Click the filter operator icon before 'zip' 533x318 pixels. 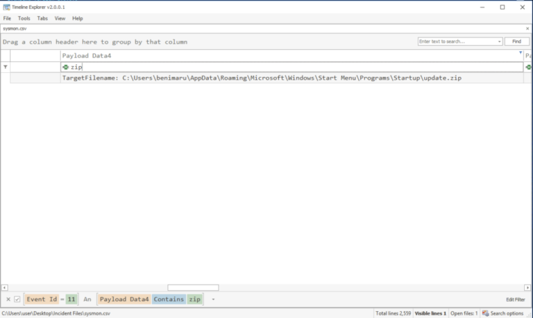pos(65,67)
